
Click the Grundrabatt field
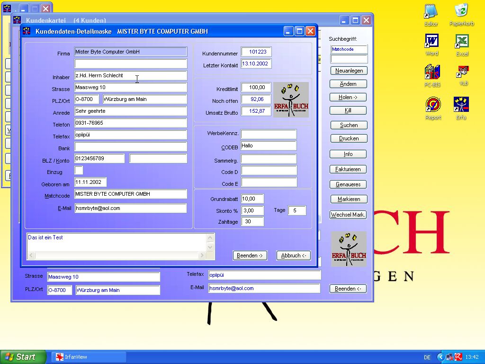tap(252, 199)
